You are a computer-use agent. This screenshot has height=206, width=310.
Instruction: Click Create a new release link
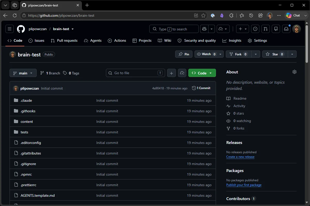point(240,157)
